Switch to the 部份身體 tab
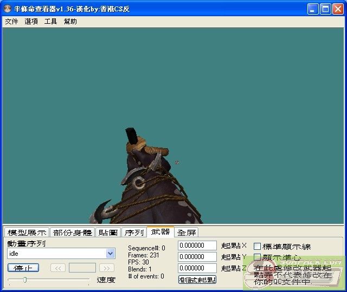Screen dimensions: 347x292 coord(73,233)
